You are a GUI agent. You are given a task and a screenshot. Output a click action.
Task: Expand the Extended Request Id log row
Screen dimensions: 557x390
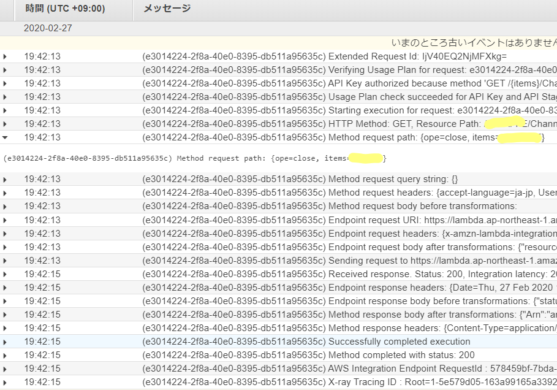click(x=5, y=56)
